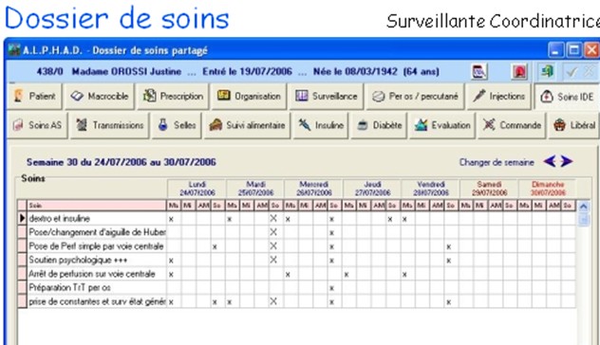Open the Commande tab
This screenshot has width=600, height=345.
(512, 125)
